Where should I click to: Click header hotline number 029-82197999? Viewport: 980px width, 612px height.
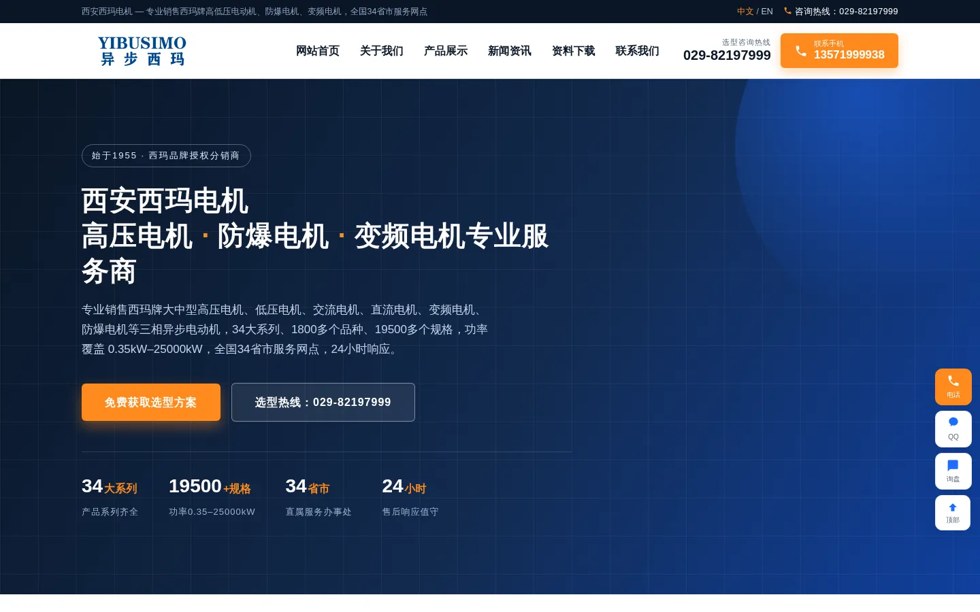pos(727,56)
